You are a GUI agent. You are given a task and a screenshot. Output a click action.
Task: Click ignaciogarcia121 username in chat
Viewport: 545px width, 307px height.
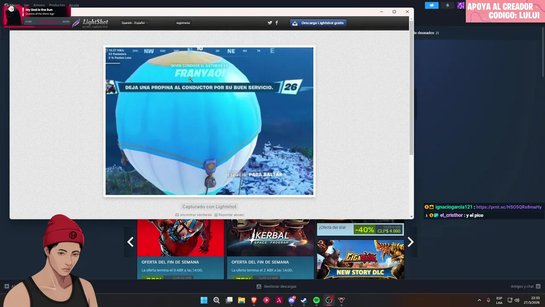point(454,207)
